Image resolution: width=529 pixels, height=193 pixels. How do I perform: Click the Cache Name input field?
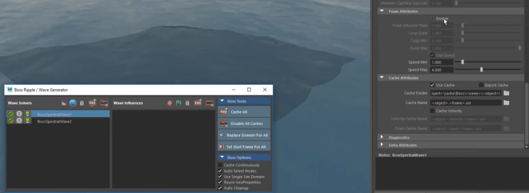click(x=465, y=103)
